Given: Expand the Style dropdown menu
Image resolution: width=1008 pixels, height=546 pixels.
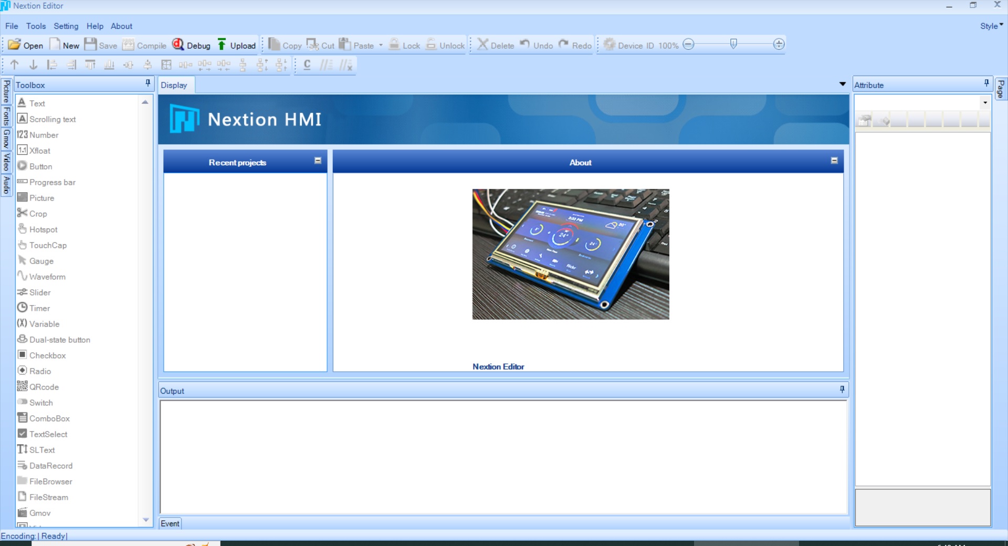Looking at the screenshot, I should 991,26.
